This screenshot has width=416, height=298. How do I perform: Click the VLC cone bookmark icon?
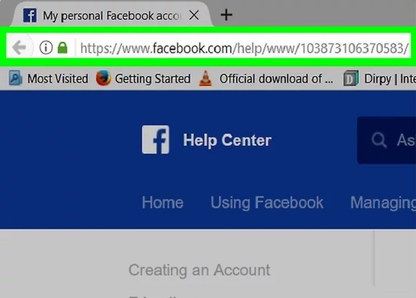[206, 78]
